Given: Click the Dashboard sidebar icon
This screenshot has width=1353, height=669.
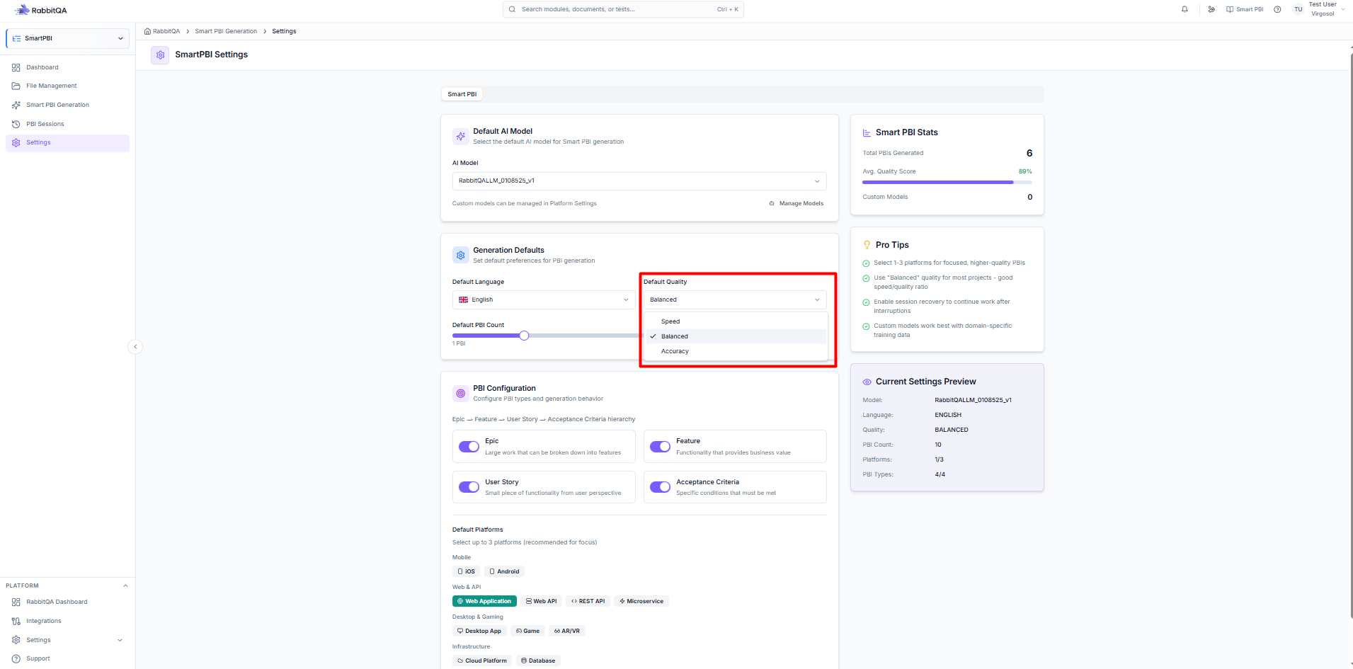Looking at the screenshot, I should tap(16, 67).
